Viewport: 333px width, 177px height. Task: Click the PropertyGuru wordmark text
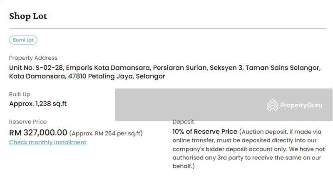point(301,105)
